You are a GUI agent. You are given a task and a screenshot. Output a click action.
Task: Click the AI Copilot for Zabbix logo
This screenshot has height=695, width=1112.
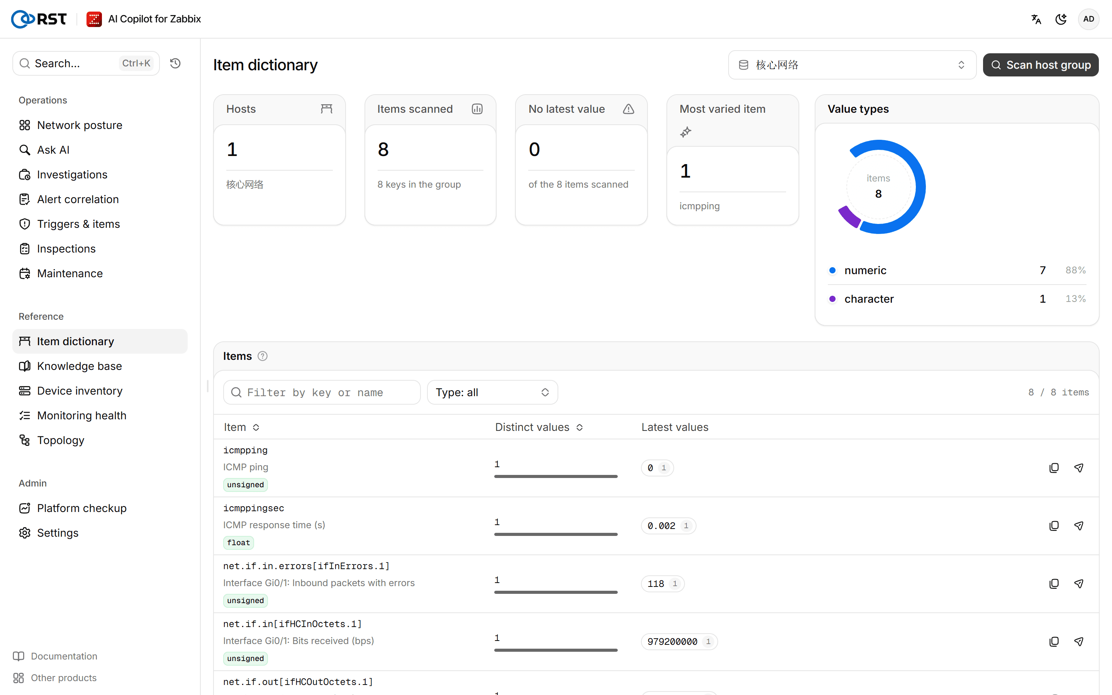point(94,19)
